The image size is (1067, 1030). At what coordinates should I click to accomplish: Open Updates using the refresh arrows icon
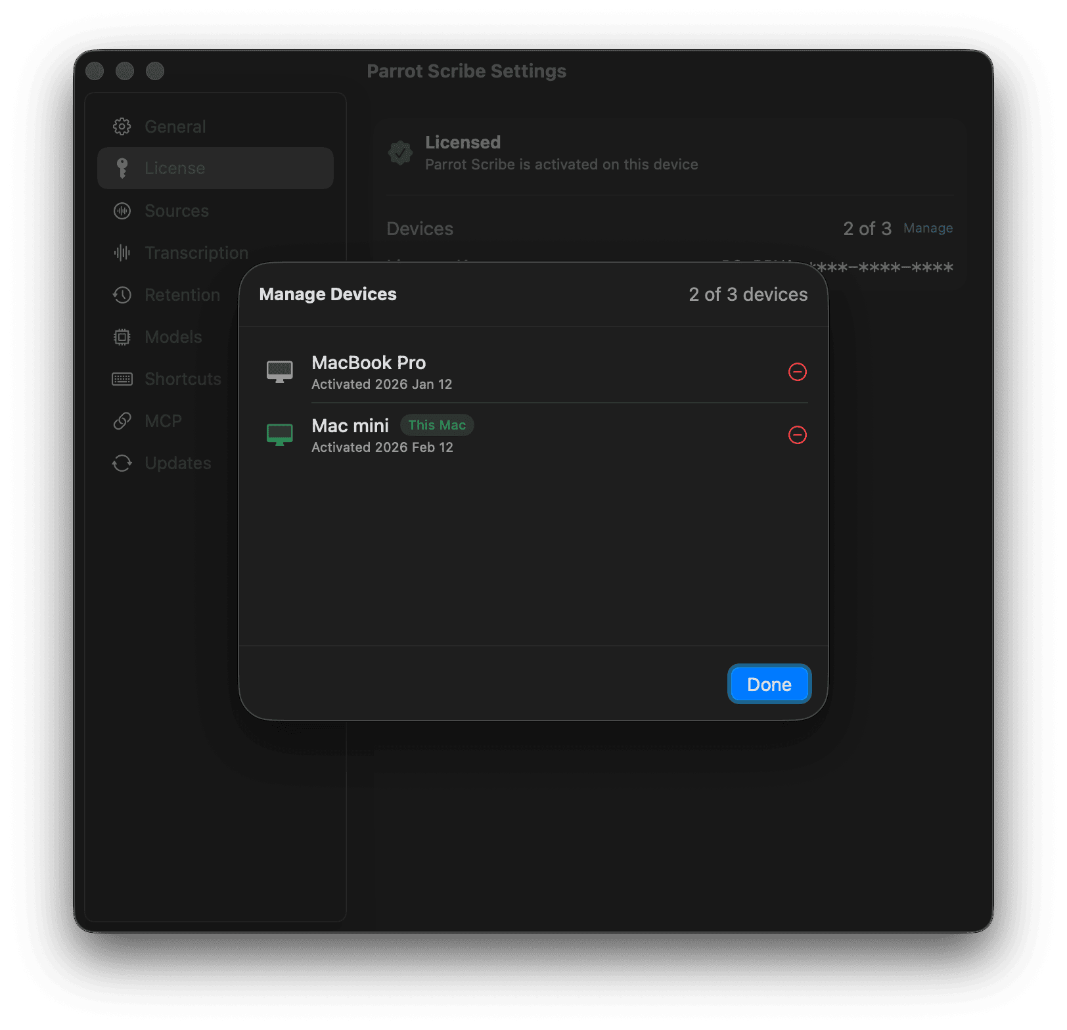(122, 462)
